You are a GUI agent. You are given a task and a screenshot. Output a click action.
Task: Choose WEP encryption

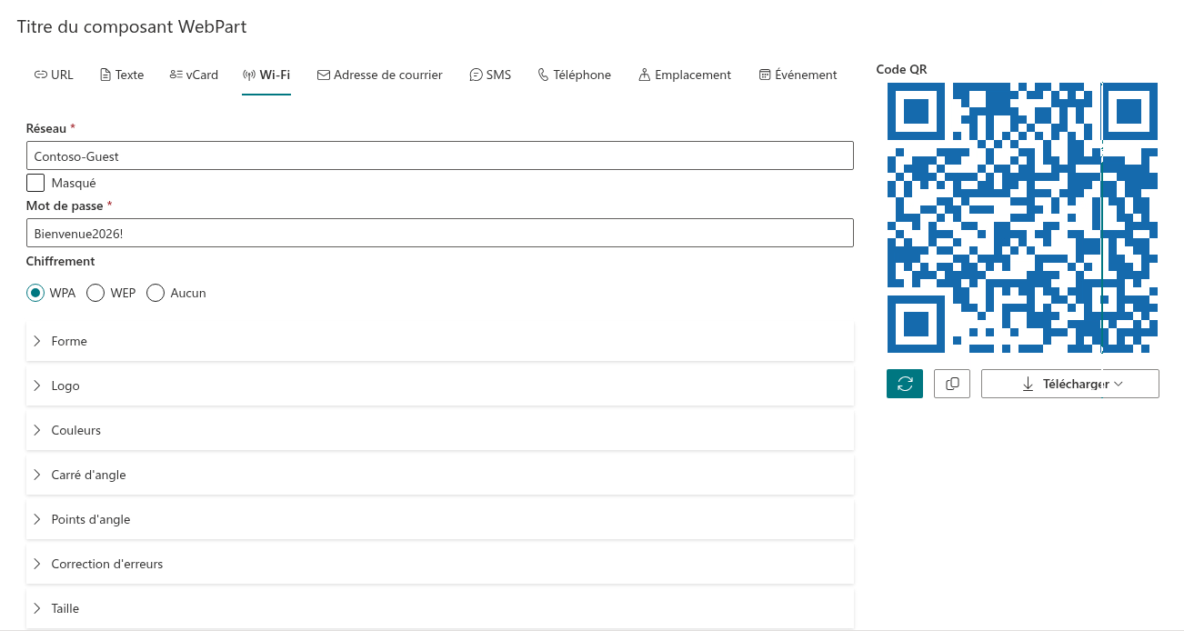[x=95, y=293]
